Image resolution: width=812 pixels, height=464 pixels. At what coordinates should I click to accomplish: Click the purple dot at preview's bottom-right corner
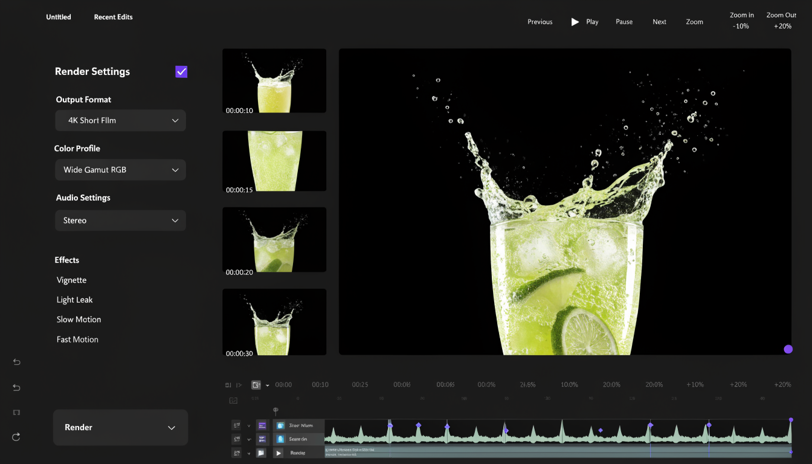point(788,349)
